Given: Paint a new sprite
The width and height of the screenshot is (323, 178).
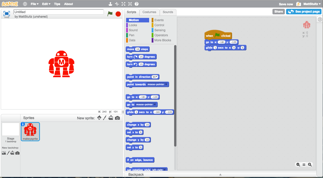Looking at the screenshot, I should pyautogui.click(x=105, y=118).
